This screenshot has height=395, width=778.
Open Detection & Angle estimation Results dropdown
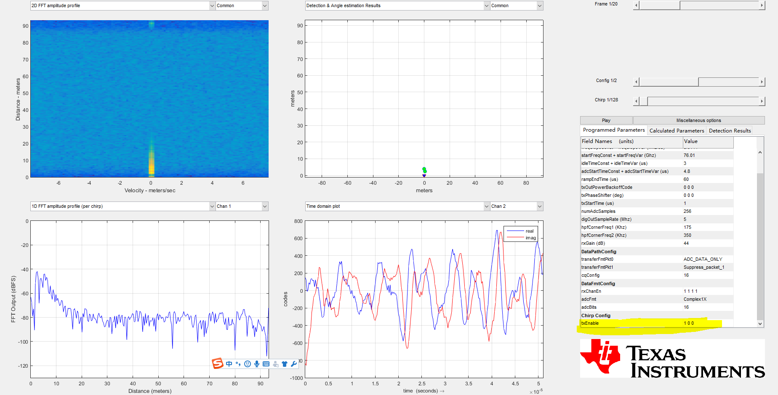(397, 5)
